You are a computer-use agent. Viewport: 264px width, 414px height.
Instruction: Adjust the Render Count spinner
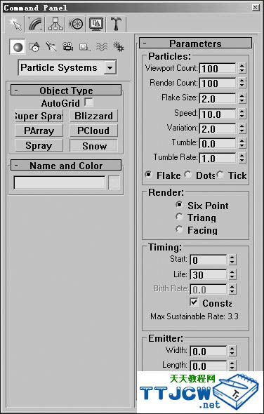[x=242, y=84]
